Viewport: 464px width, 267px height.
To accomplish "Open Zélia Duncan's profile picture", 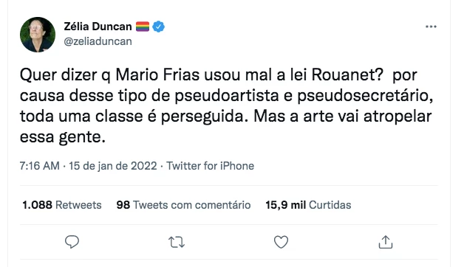I will pyautogui.click(x=38, y=35).
